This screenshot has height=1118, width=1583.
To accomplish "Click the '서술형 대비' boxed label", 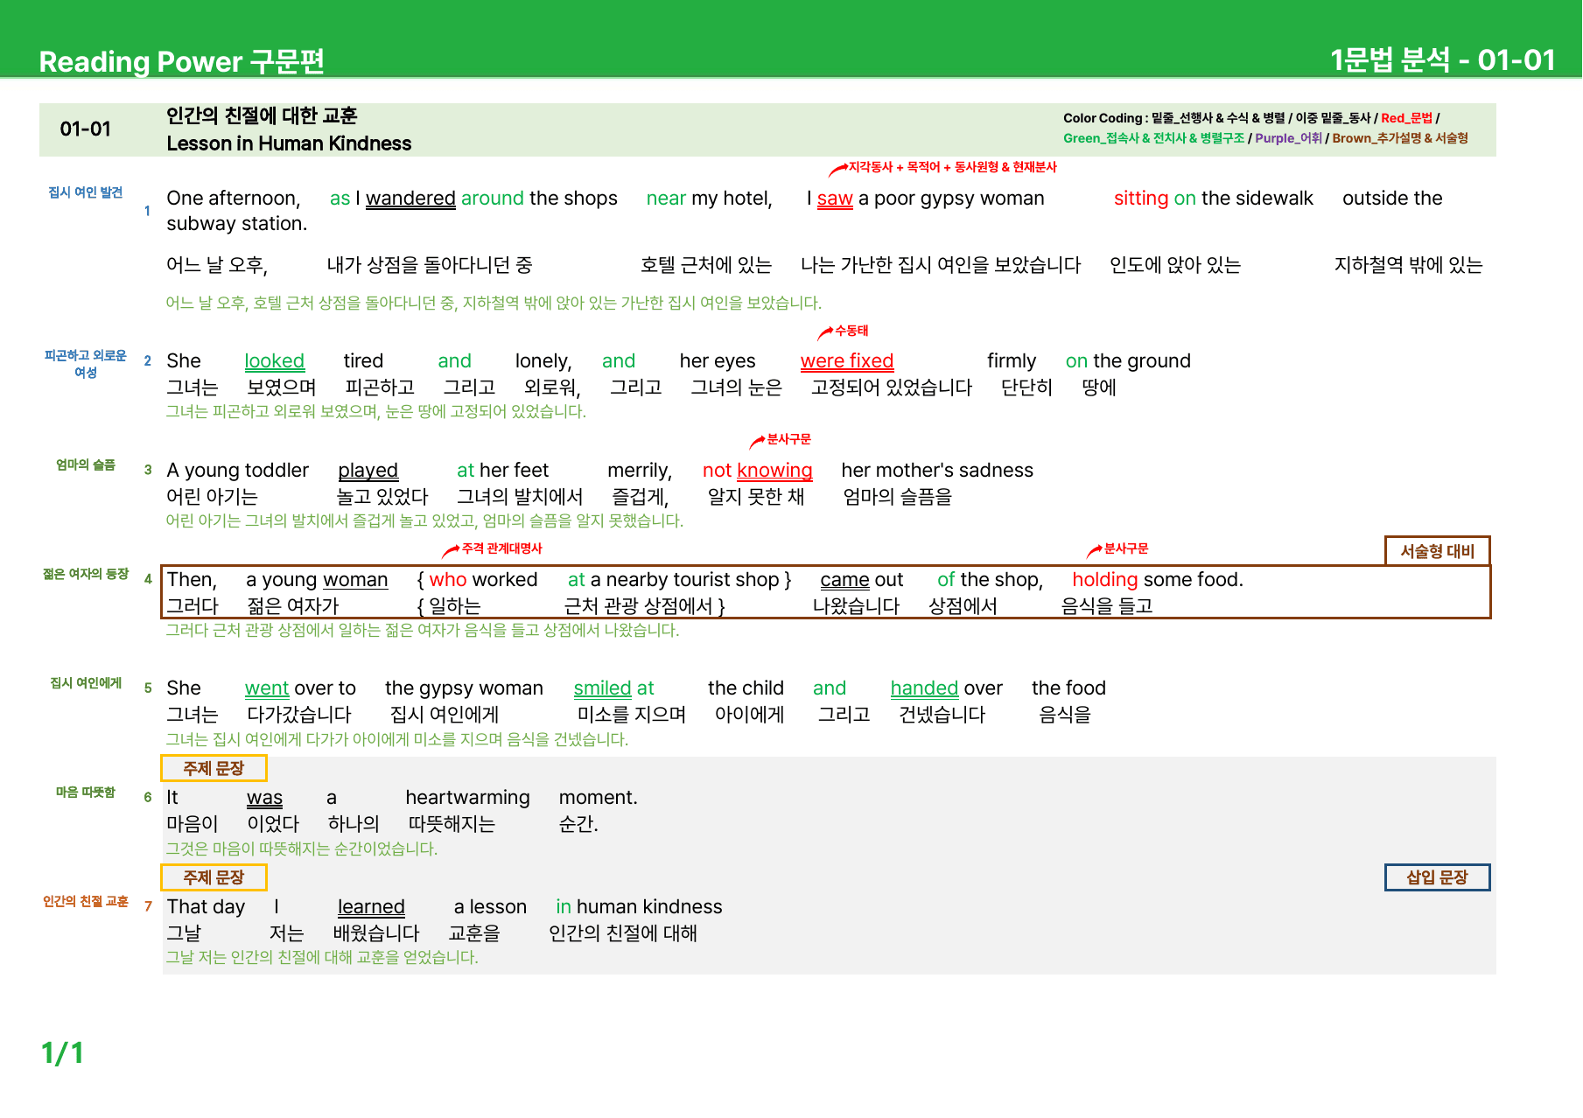I will 1438,551.
